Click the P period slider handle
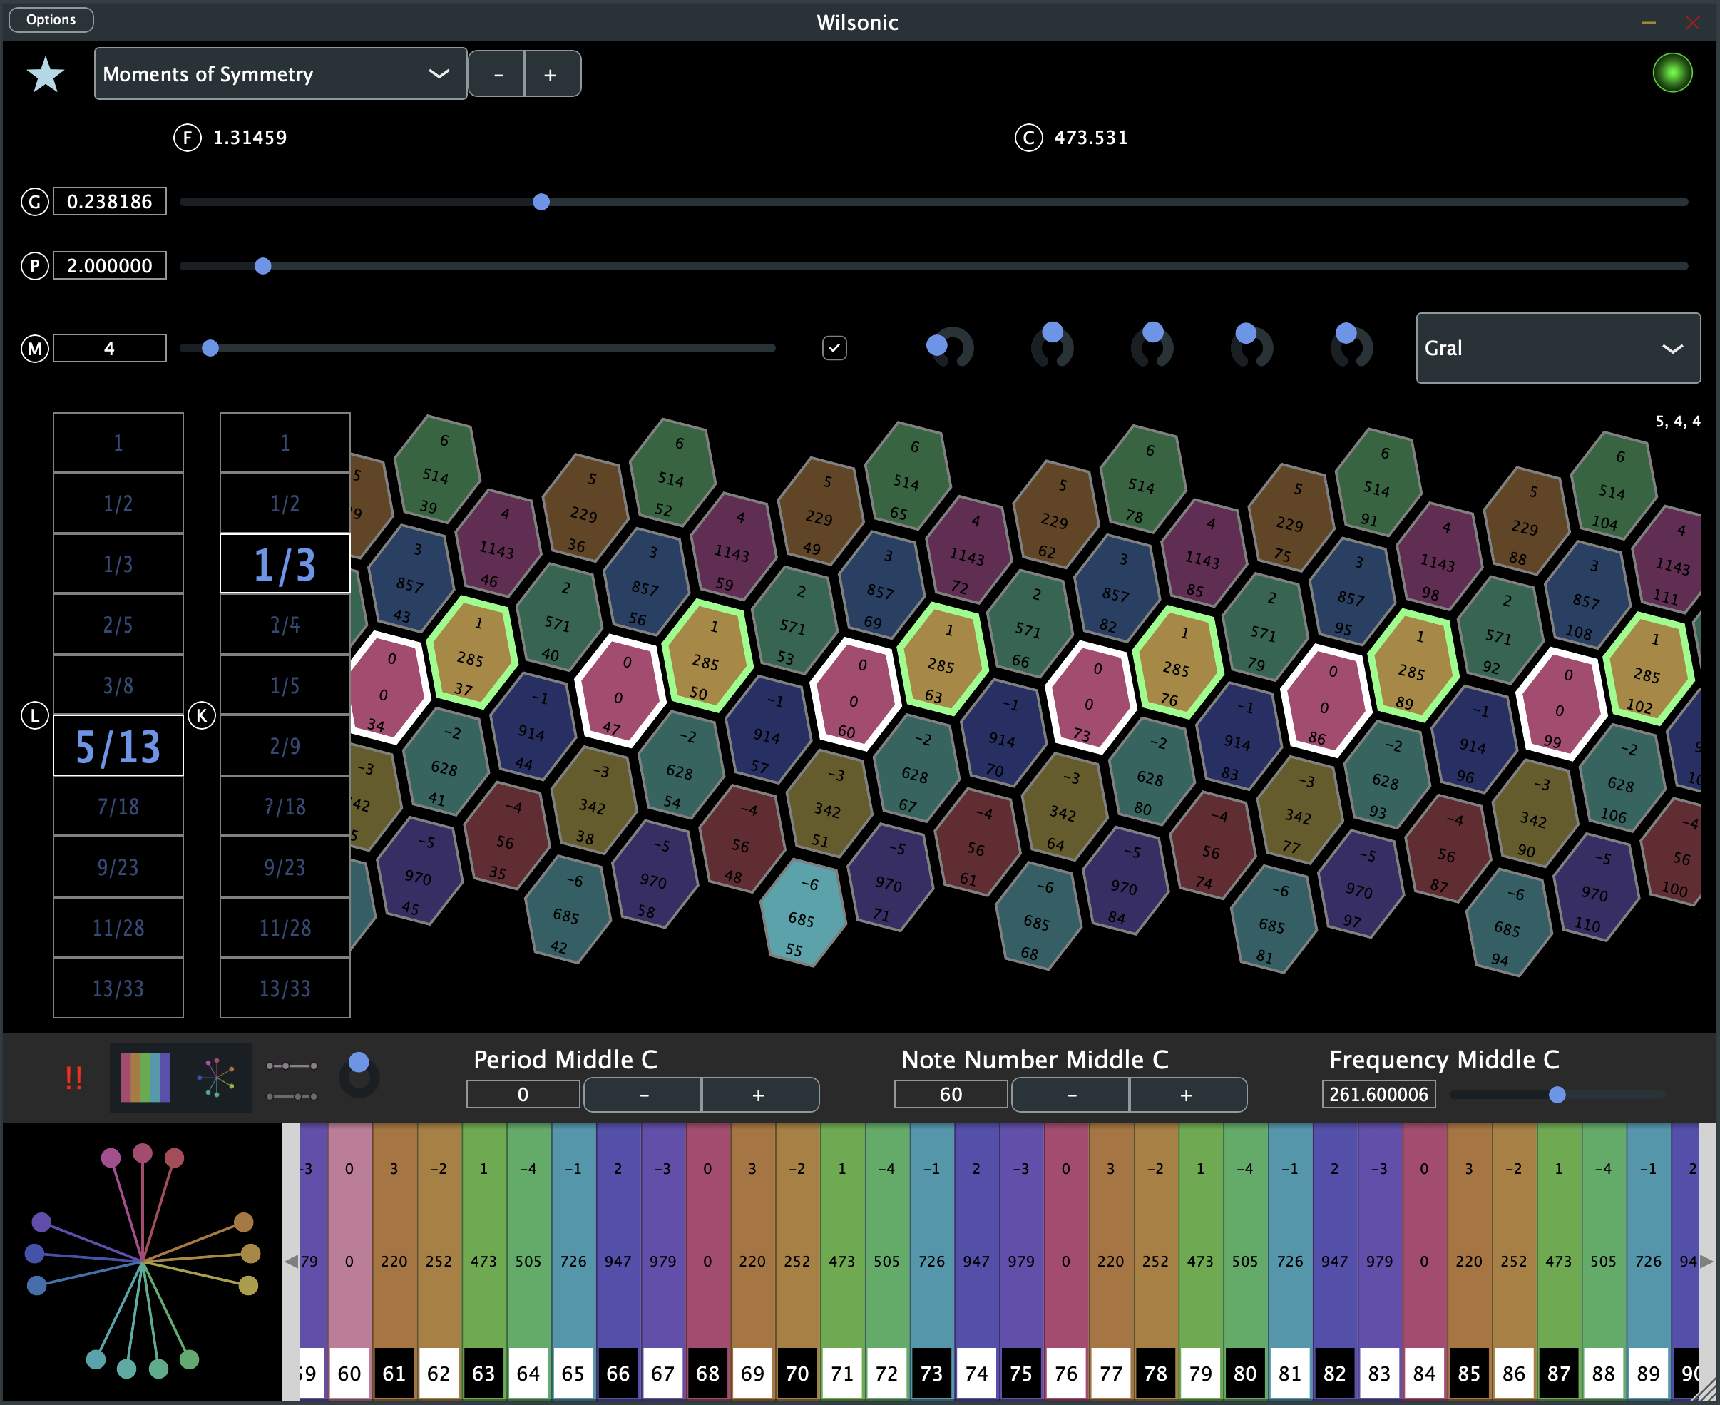Viewport: 1720px width, 1405px height. click(x=262, y=265)
